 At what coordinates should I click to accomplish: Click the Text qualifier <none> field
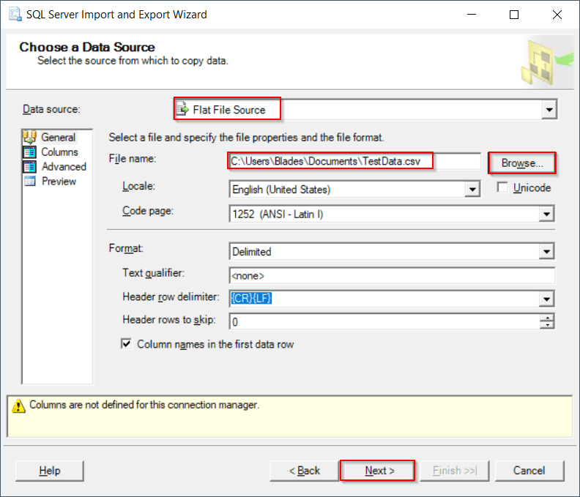coord(392,275)
